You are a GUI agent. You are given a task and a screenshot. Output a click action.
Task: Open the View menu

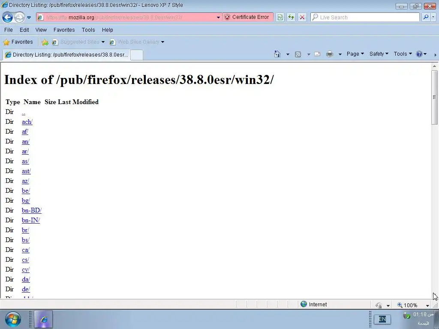point(41,30)
